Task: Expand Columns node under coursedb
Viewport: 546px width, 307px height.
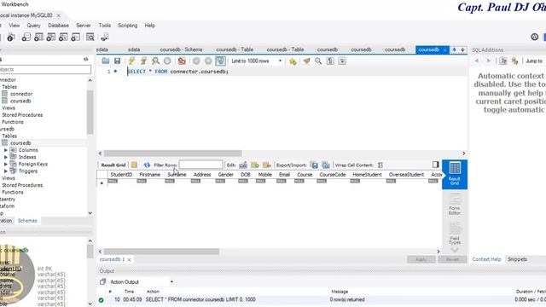Action: click(6, 150)
